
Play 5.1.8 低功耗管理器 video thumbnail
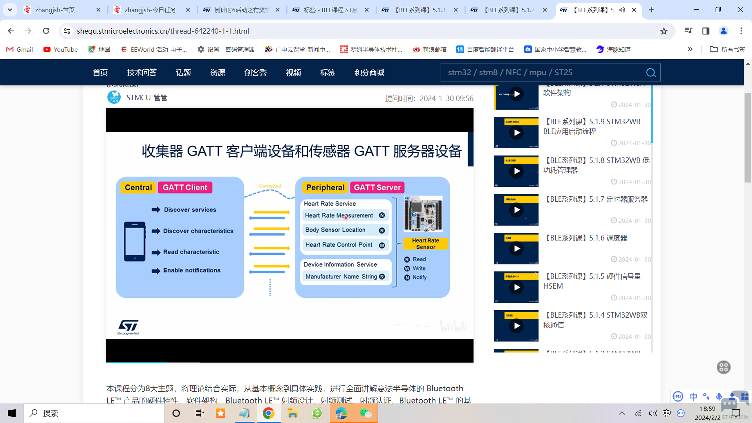516,171
